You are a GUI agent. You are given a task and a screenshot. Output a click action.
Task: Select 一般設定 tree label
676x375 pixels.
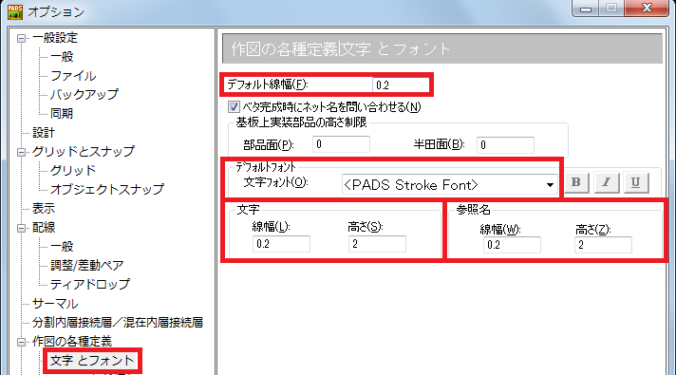click(x=55, y=38)
